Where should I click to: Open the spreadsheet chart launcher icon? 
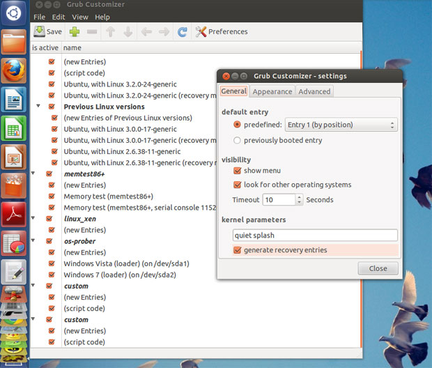14,243
